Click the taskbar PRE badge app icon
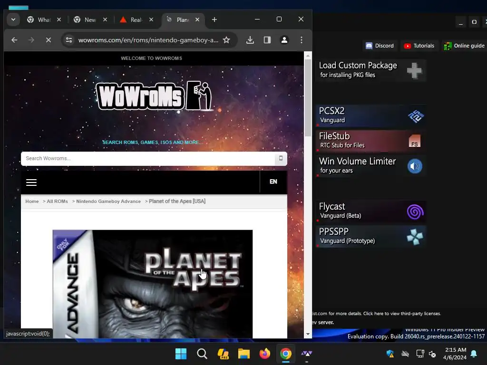This screenshot has height=365, width=487. pyautogui.click(x=223, y=354)
